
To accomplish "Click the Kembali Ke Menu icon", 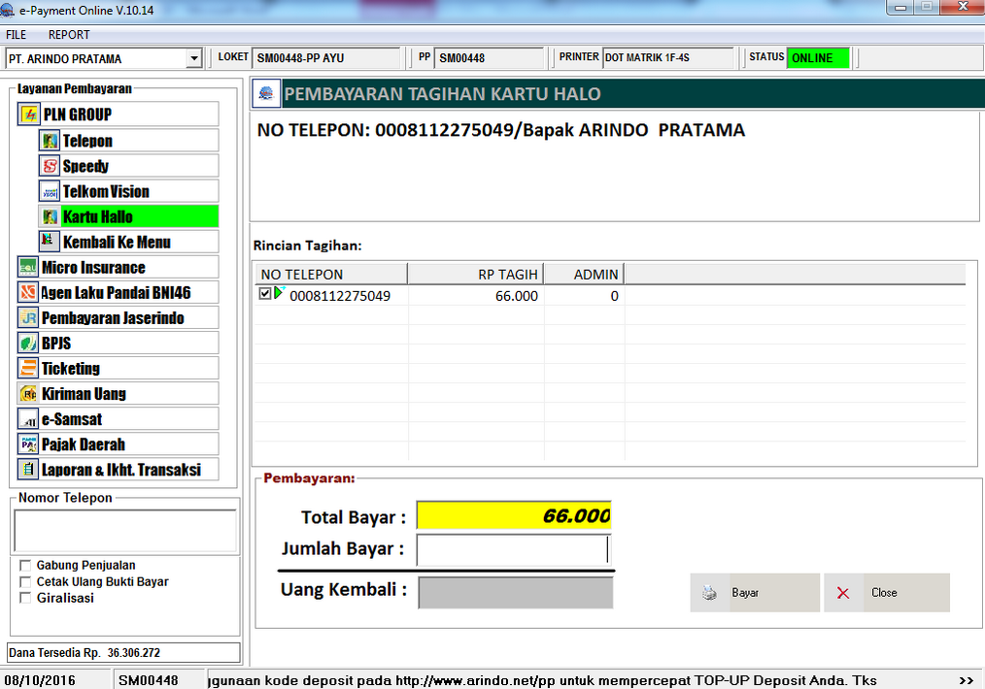I will [x=48, y=240].
